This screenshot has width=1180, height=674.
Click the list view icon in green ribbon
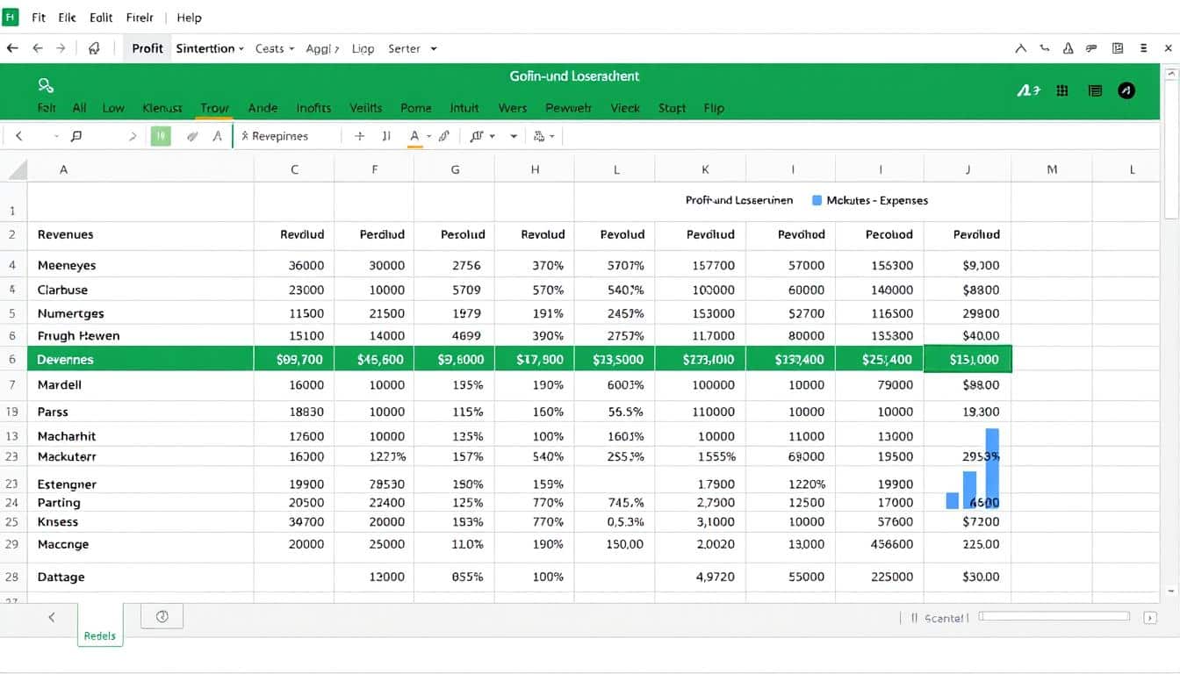tap(1095, 90)
